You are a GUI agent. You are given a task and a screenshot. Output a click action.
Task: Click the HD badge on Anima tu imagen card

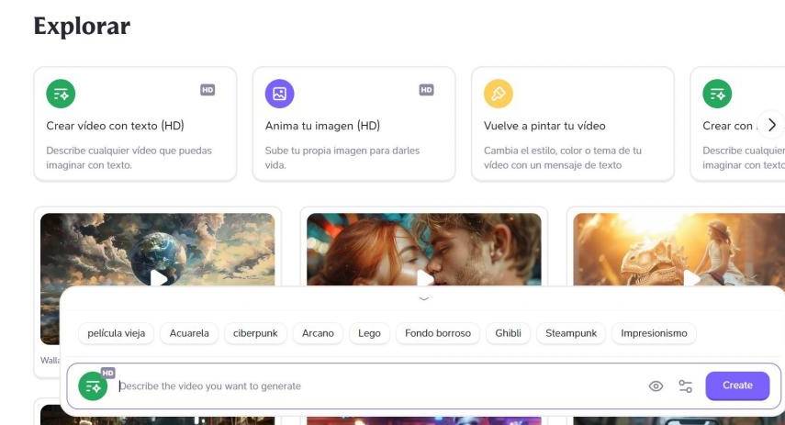[x=426, y=90]
